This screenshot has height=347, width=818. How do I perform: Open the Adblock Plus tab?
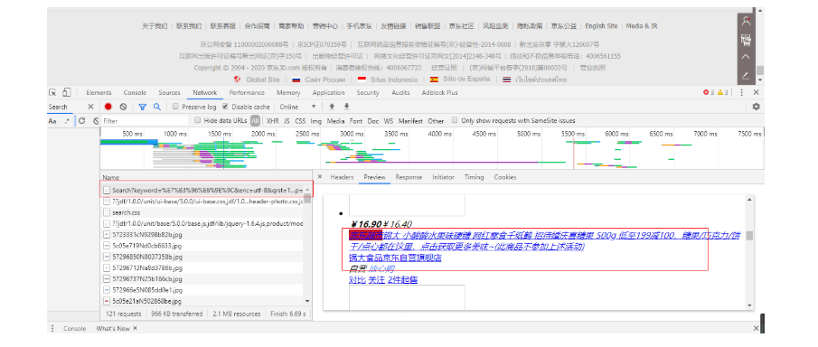[439, 92]
